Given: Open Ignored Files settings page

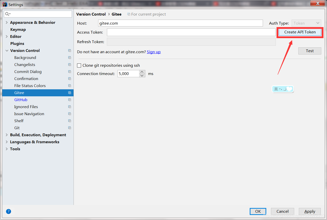Looking at the screenshot, I should (26, 107).
